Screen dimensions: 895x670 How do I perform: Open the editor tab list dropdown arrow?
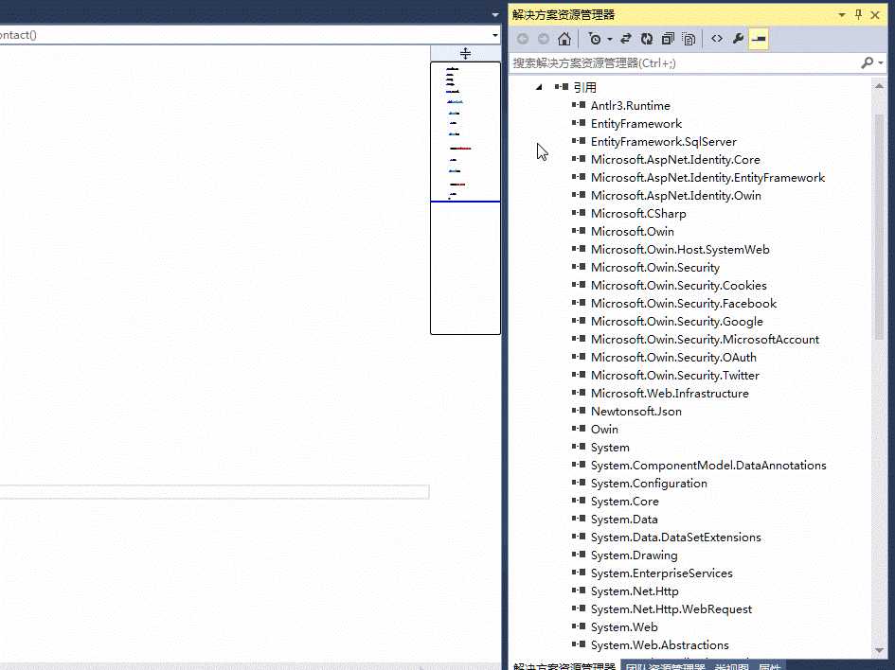pyautogui.click(x=495, y=15)
